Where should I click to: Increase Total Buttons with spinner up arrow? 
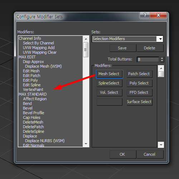[x=162, y=58]
